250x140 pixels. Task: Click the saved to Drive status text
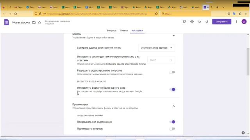point(57,23)
